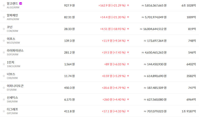This screenshot has width=199, height=117.
Task: Click star icon beside 라이파이낸스 SOFI
Action: pos(4,53)
